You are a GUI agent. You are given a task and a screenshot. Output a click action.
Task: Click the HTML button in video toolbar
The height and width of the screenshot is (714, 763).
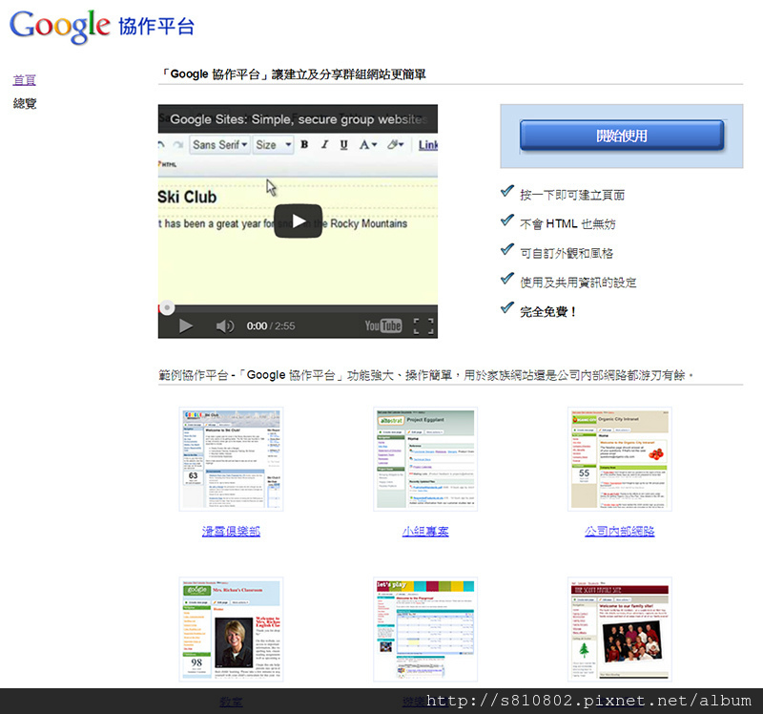click(x=168, y=164)
